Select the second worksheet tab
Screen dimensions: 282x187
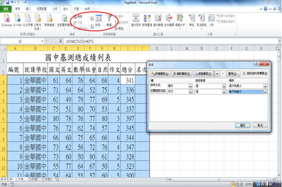[x=33, y=179]
